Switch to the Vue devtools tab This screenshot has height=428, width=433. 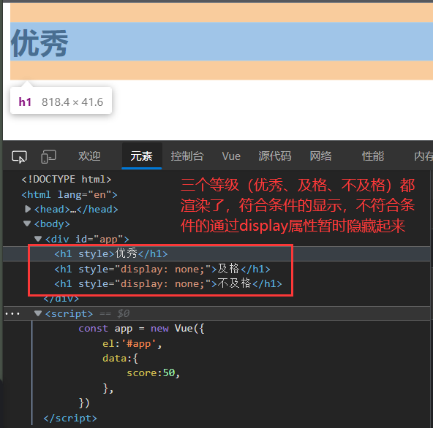[231, 156]
